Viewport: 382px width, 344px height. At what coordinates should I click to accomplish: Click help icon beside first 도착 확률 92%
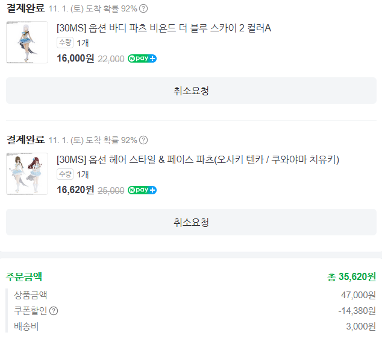[143, 8]
